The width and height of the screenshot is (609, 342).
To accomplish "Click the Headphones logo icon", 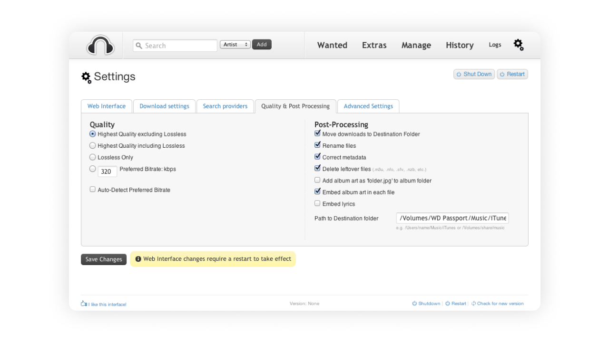I will click(100, 46).
